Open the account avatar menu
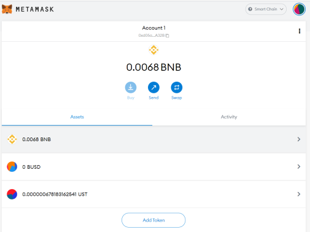This screenshot has height=232, width=310. [299, 9]
